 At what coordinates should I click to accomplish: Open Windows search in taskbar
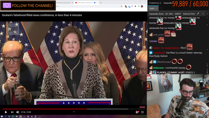tap(6, 117)
